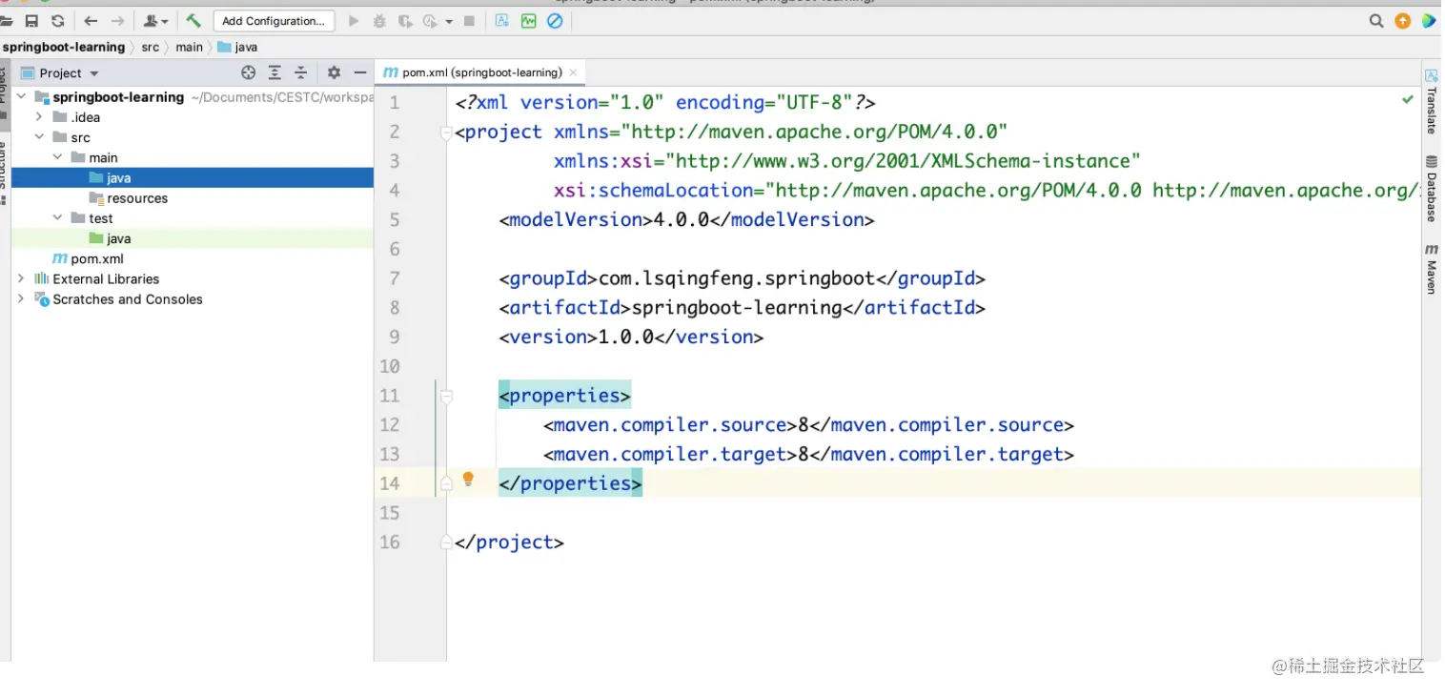Open the Translate tool window on right strip
The width and height of the screenshot is (1445, 696).
1431,101
